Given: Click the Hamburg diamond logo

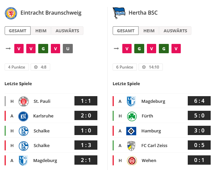Looking at the screenshot, I should [131, 131].
